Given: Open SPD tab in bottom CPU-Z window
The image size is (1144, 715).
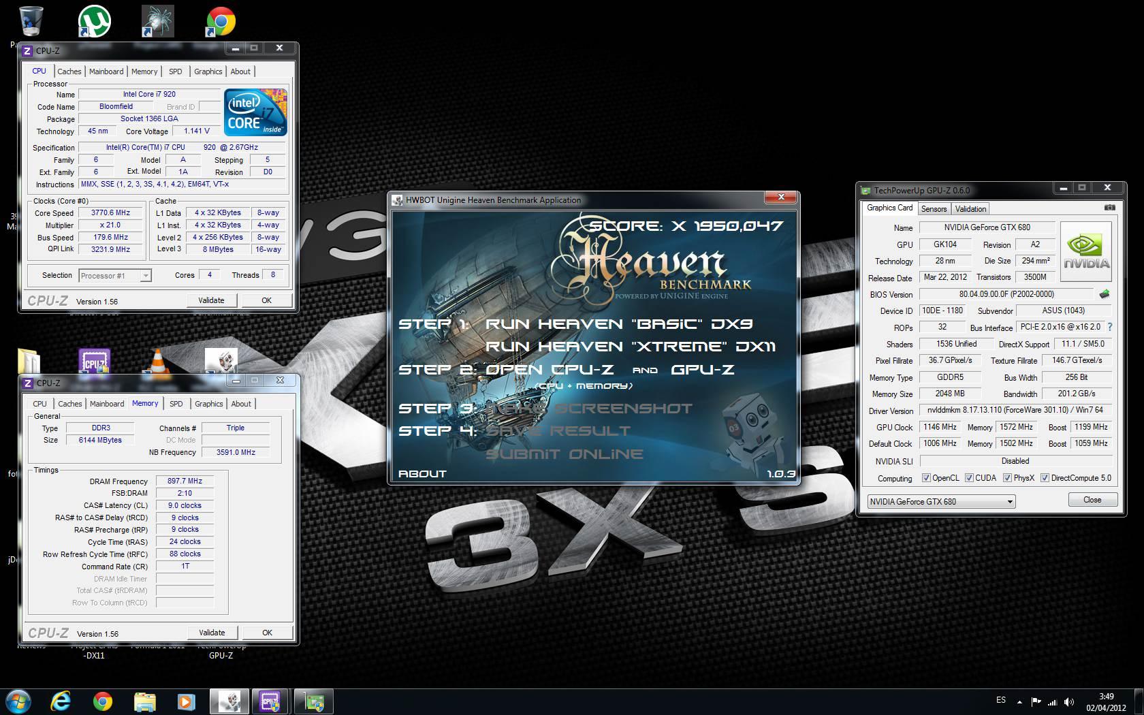Looking at the screenshot, I should [x=176, y=404].
